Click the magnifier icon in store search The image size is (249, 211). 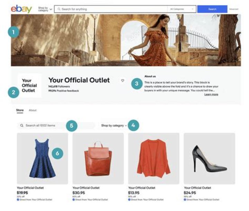click(22, 125)
